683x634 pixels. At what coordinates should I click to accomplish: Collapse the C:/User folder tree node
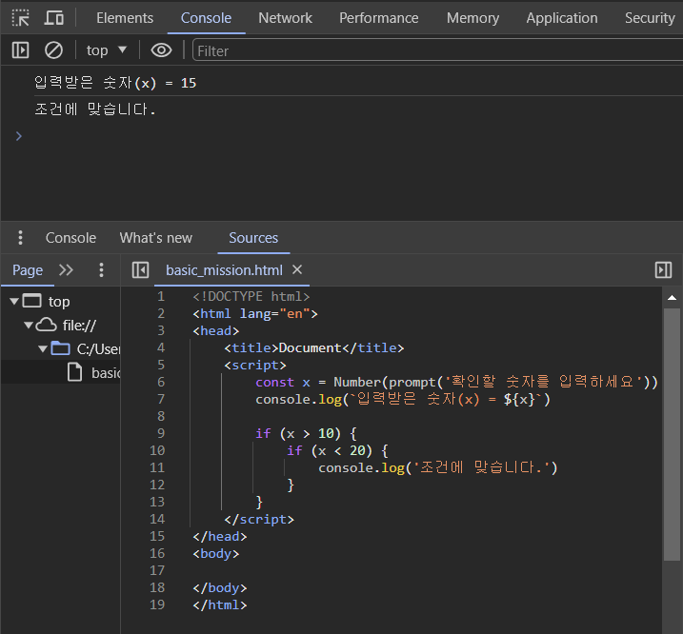(43, 348)
